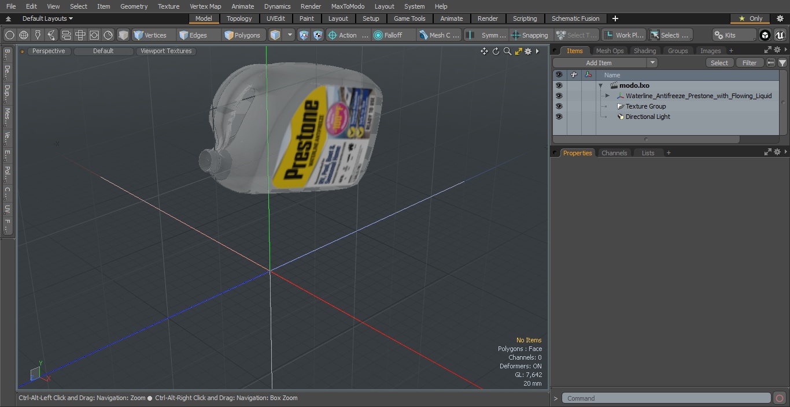The image size is (790, 407).
Task: Click Add Item button
Action: tap(599, 63)
